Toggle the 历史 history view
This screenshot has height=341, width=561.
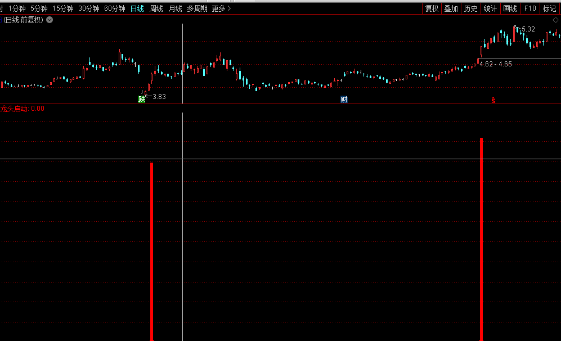coord(470,8)
